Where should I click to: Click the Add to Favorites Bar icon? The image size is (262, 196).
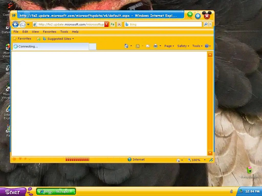coord(38,39)
